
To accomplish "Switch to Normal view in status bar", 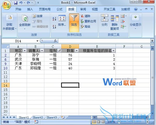I will point(94,122).
